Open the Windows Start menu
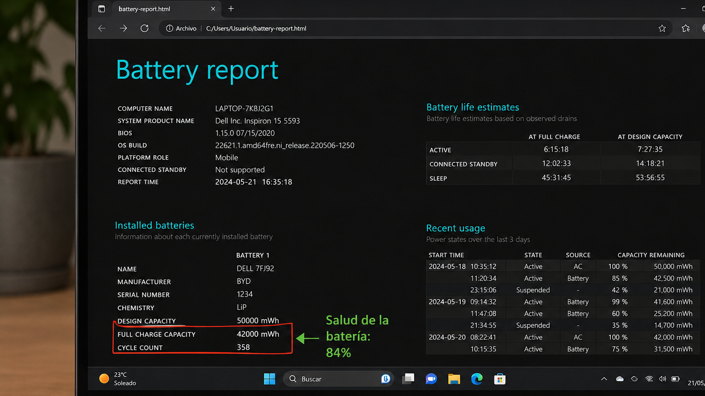705x396 pixels. (269, 379)
